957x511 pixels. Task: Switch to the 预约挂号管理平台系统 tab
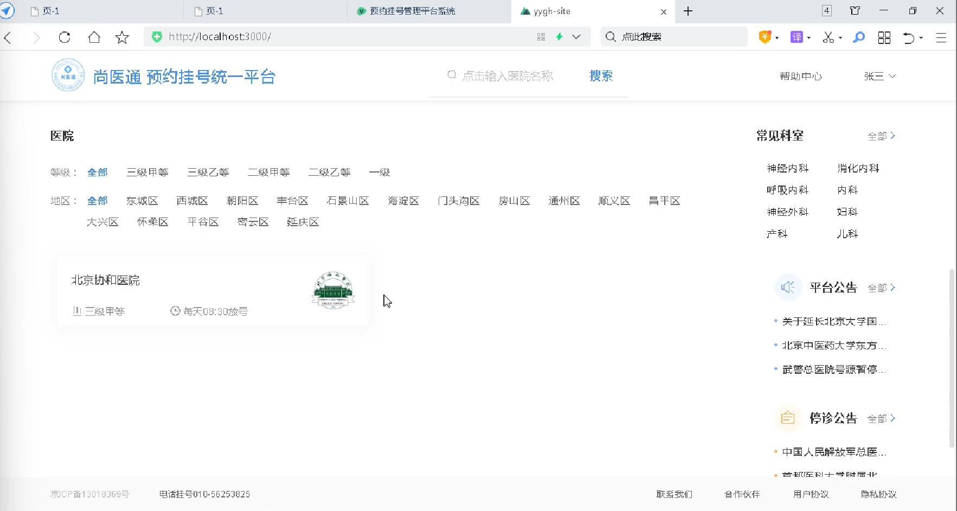[412, 11]
